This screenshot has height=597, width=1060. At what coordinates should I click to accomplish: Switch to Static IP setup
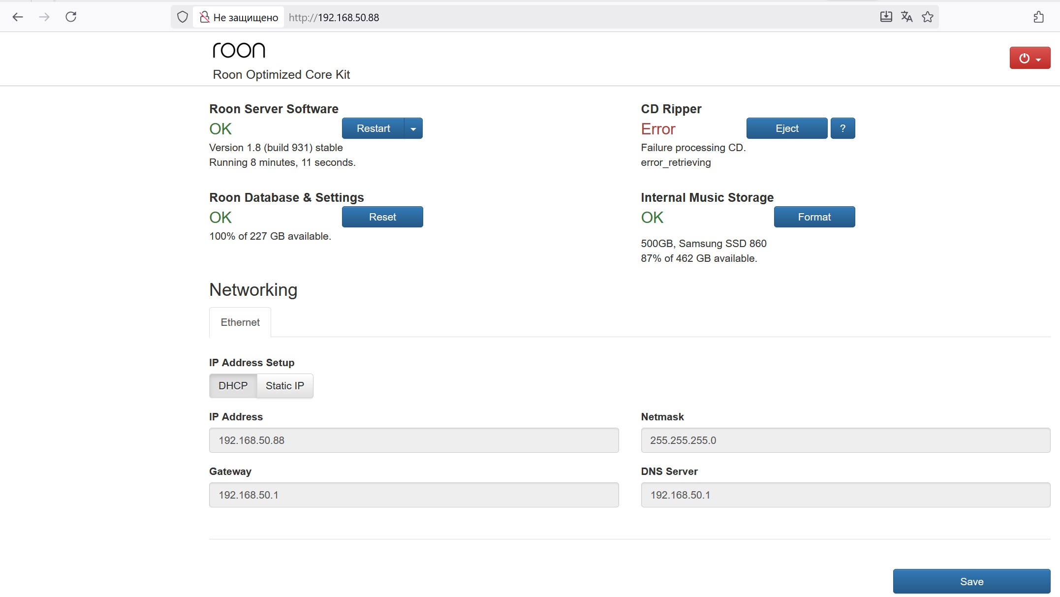(284, 386)
